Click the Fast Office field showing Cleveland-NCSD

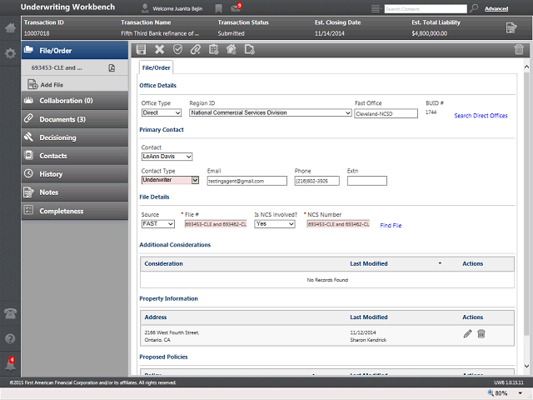pyautogui.click(x=386, y=113)
